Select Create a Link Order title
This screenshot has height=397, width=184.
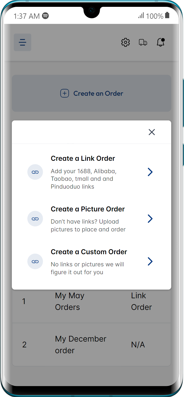pos(83,158)
